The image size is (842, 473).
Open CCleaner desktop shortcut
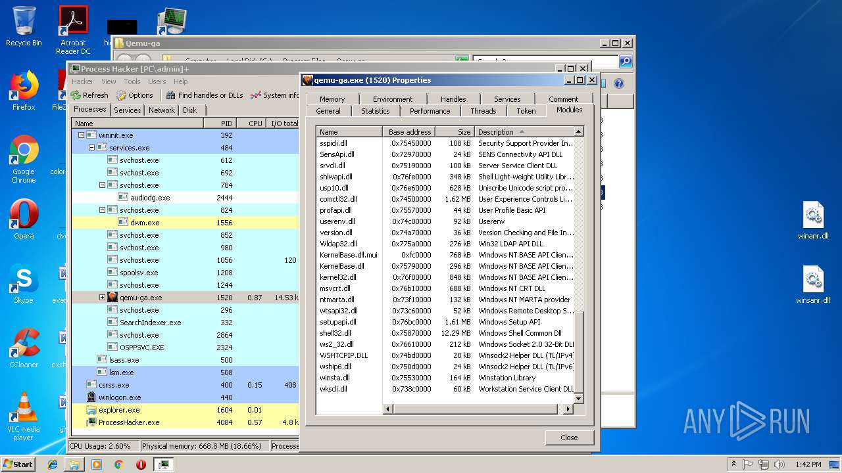click(24, 348)
